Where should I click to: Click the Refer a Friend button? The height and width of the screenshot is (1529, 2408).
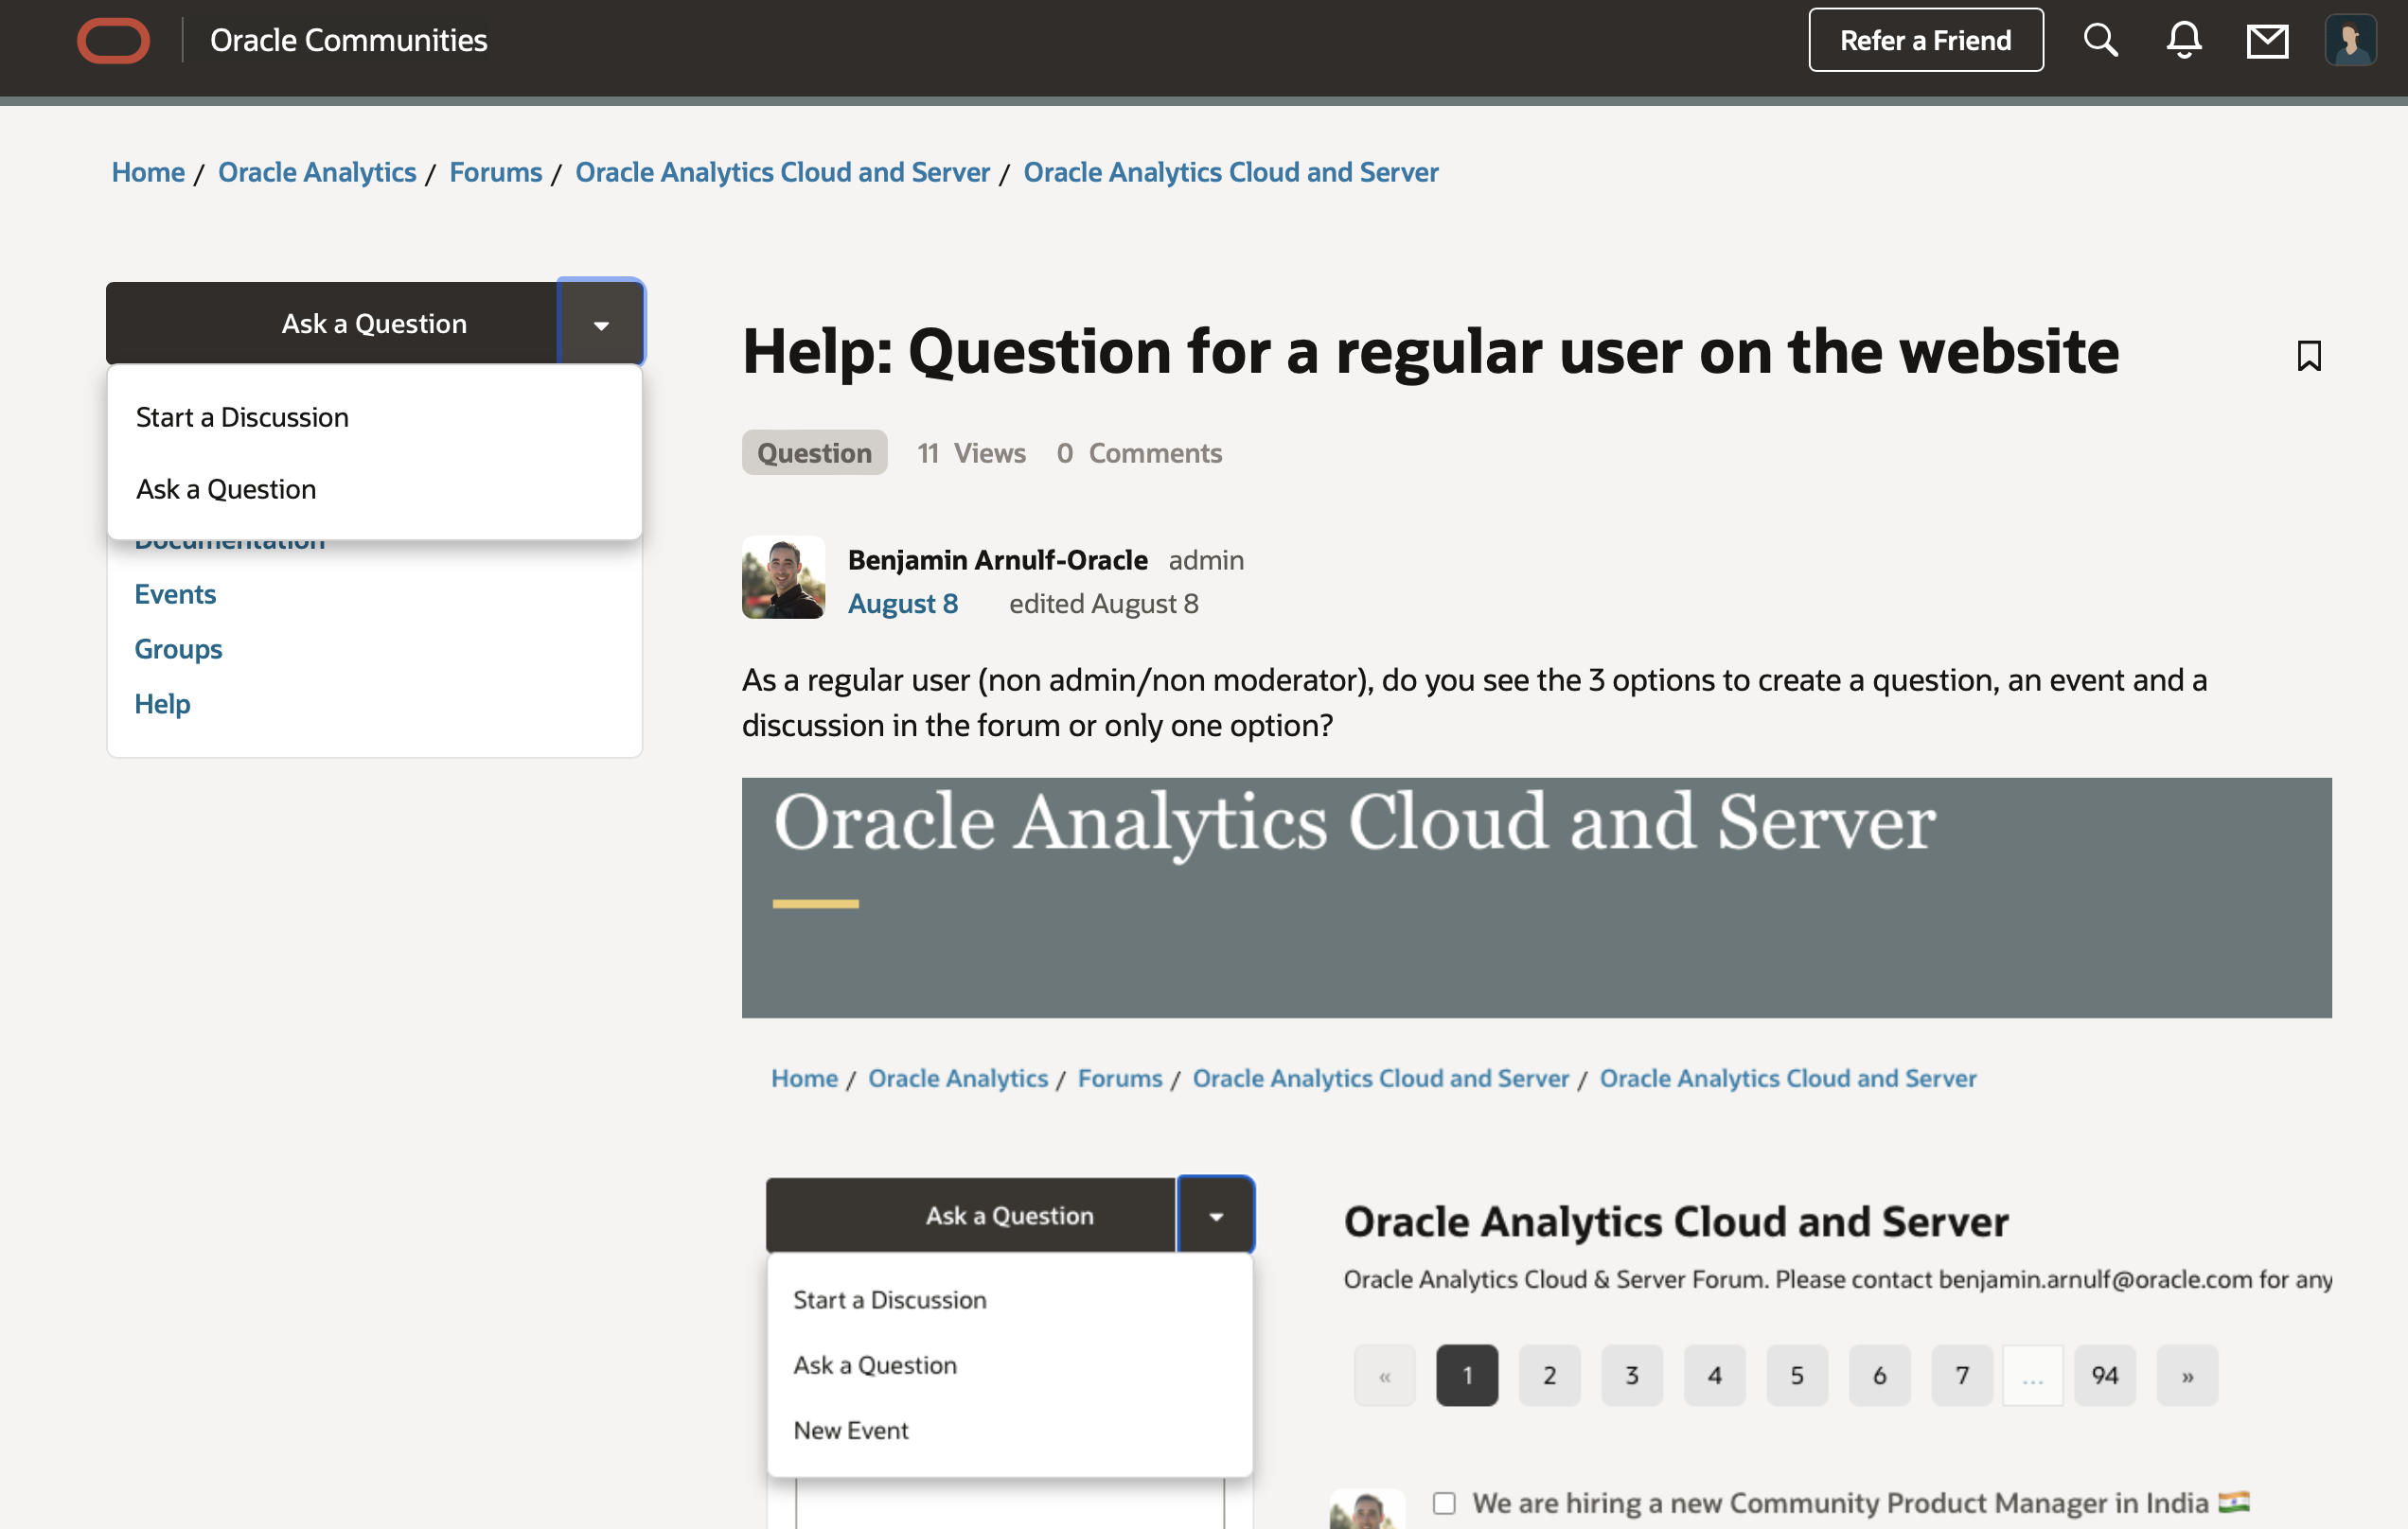pos(1925,41)
